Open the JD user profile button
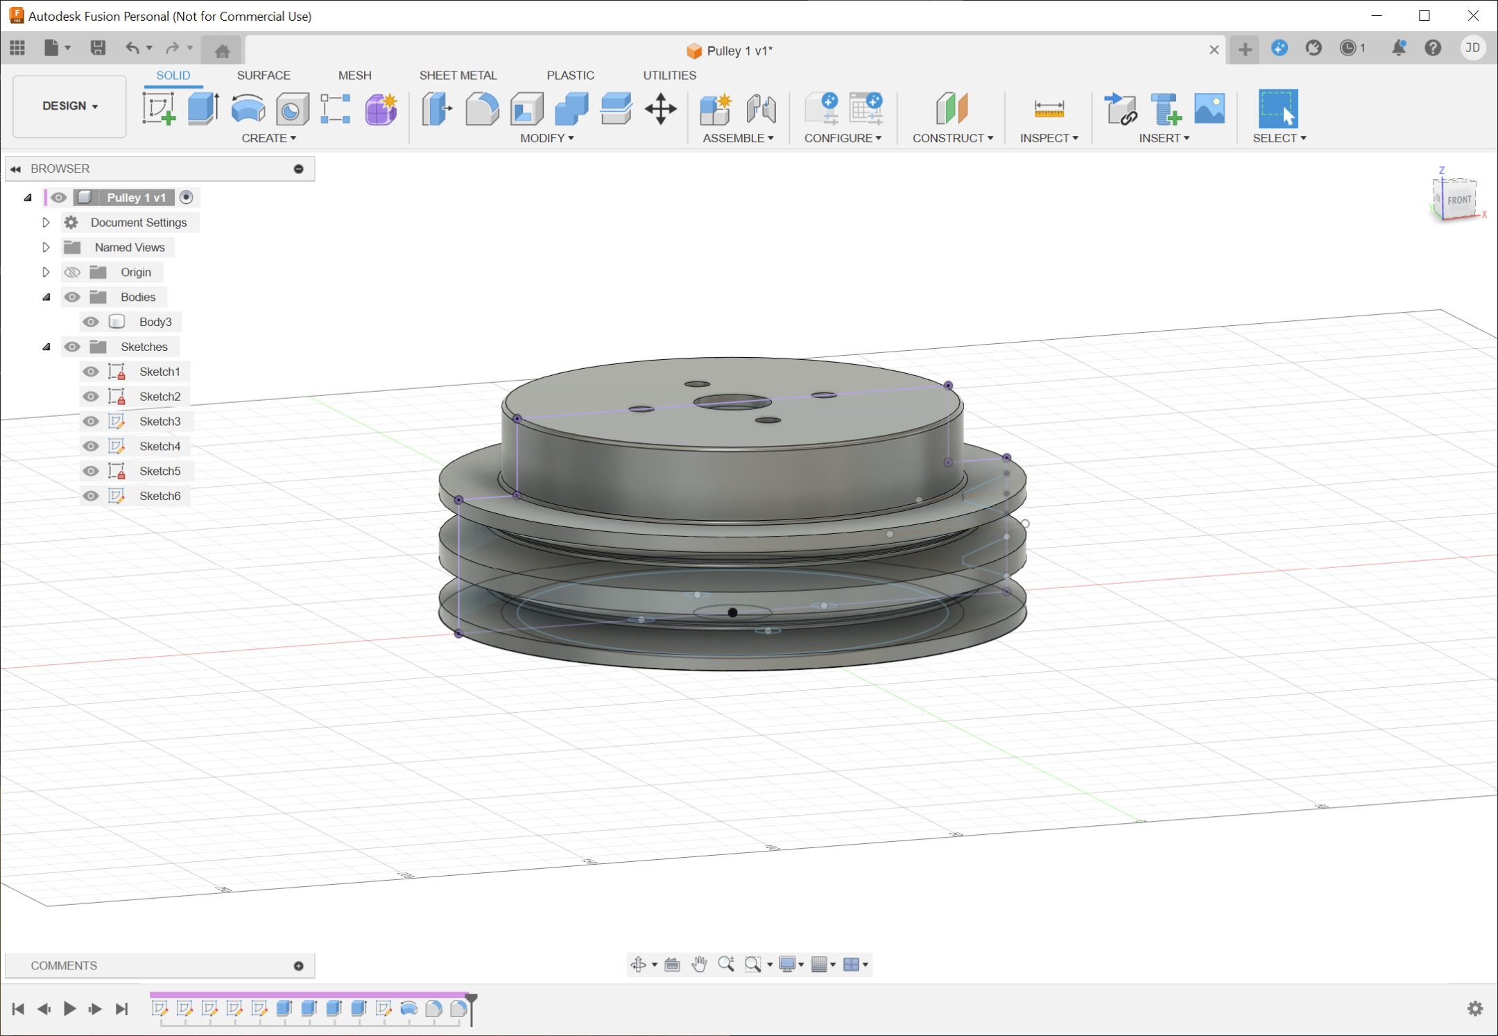Image resolution: width=1498 pixels, height=1036 pixels. click(x=1472, y=48)
